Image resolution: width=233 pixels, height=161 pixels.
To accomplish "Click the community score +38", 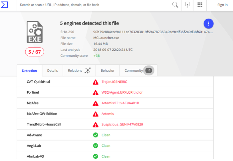I will 97,56.
